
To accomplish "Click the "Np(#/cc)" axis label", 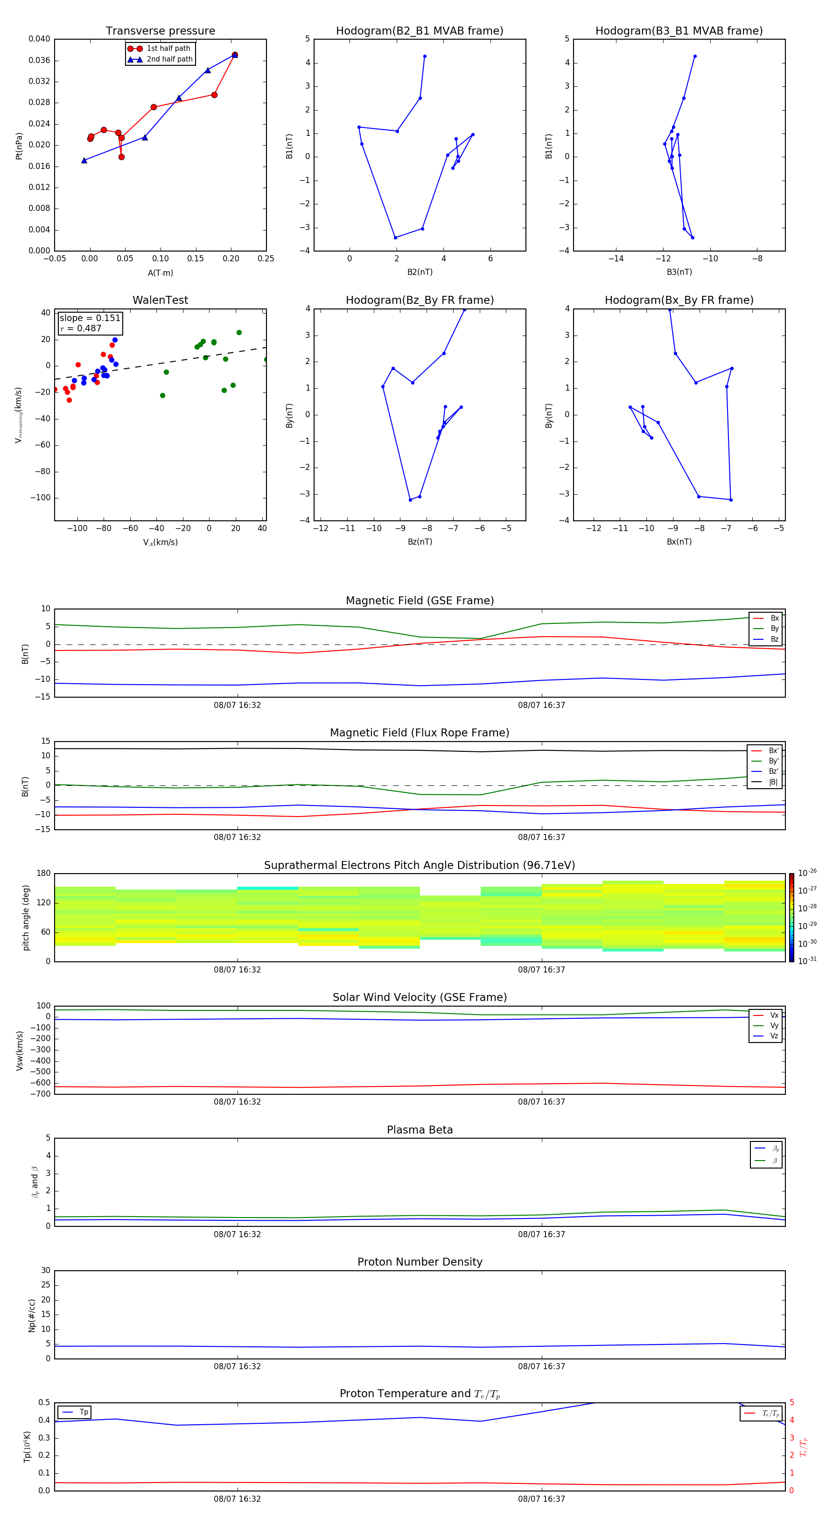I will [x=32, y=1315].
